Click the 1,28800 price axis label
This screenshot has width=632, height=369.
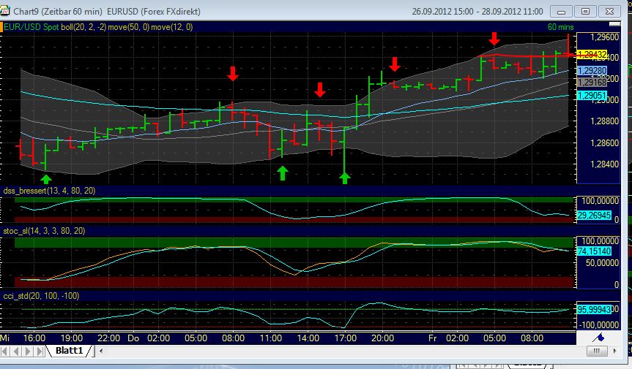(x=604, y=121)
